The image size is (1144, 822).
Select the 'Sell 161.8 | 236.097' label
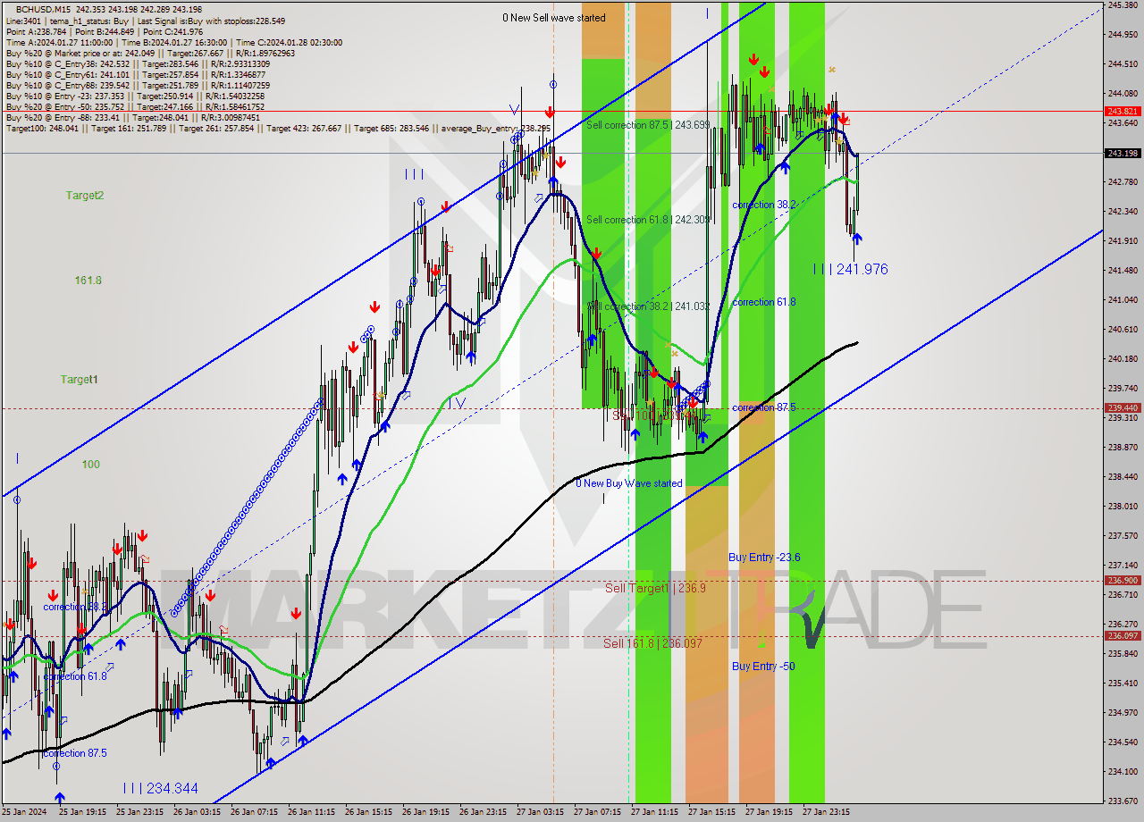tap(652, 643)
